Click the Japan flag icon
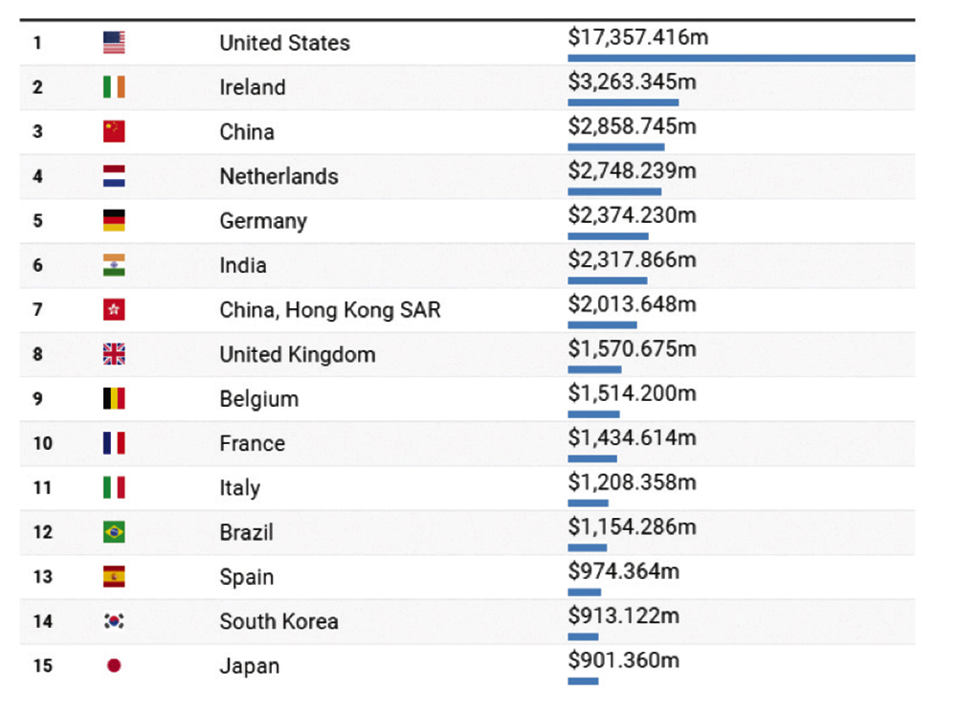The height and width of the screenshot is (715, 957). [x=114, y=666]
